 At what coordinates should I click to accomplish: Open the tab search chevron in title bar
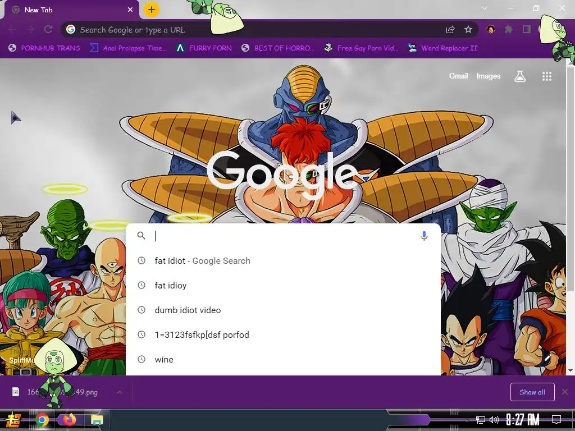pyautogui.click(x=485, y=8)
